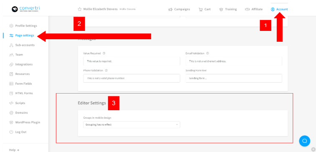Click the Page settings sliders icon
The width and height of the screenshot is (316, 152).
click(11, 35)
